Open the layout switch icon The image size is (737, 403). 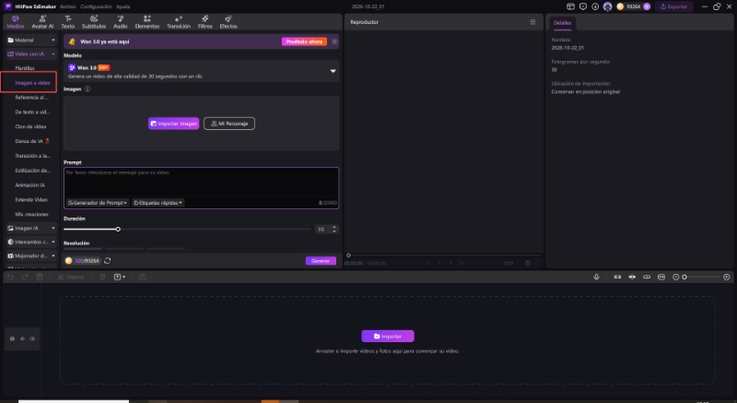570,6
